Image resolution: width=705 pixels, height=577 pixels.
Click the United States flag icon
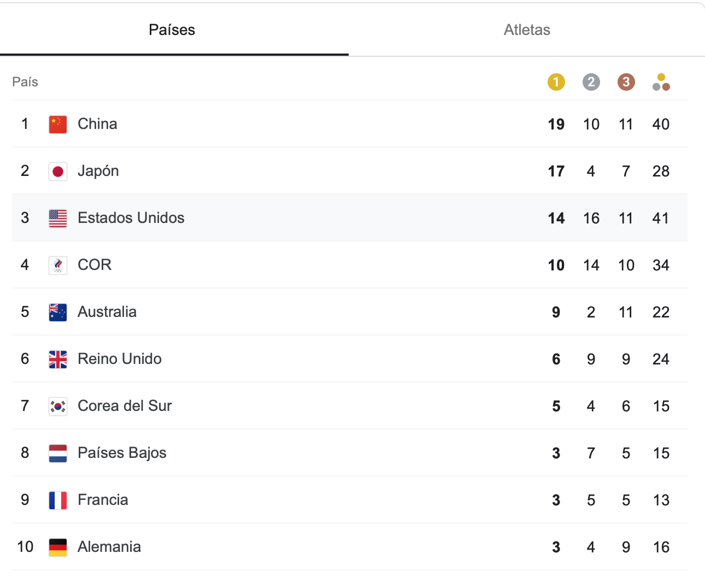tap(58, 218)
